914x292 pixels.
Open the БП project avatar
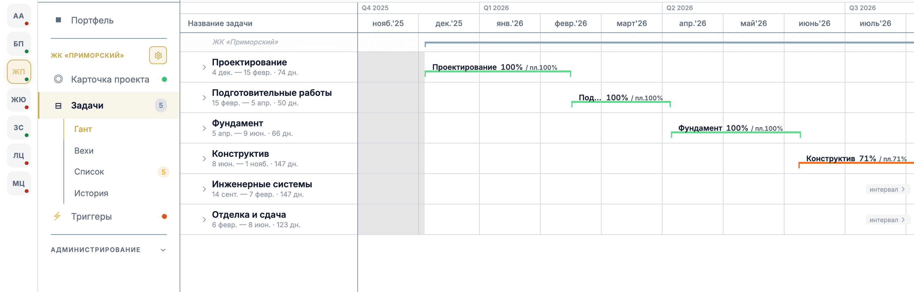click(19, 44)
